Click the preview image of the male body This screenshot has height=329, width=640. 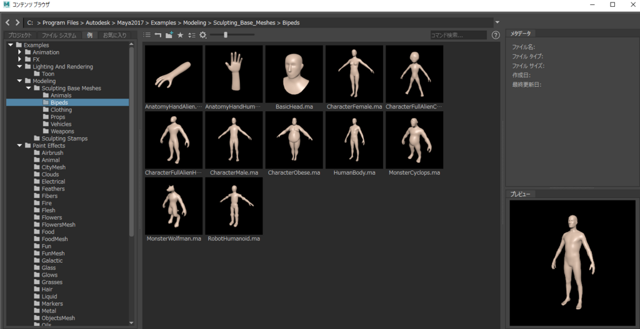(x=572, y=263)
